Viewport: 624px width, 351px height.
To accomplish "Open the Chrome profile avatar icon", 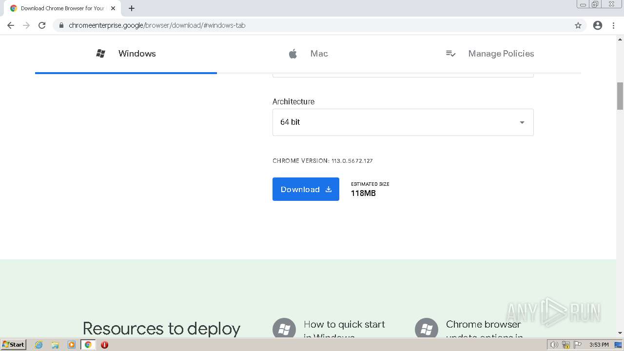I will pos(598,25).
